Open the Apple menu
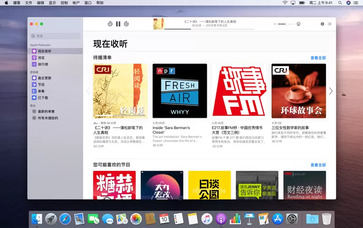The image size is (363, 228). pos(6,3)
